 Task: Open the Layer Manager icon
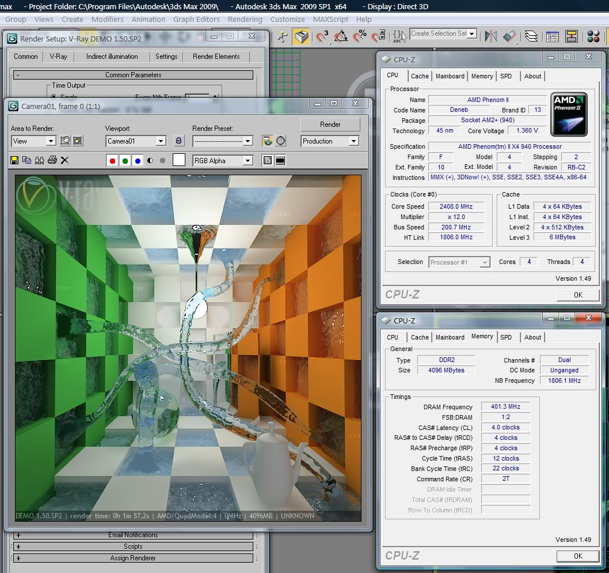[x=531, y=36]
